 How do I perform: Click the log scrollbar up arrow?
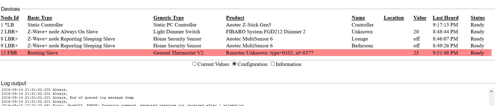pos(492,91)
